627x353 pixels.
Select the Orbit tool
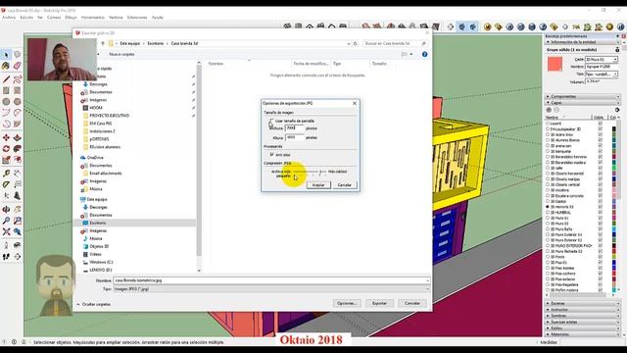6,209
